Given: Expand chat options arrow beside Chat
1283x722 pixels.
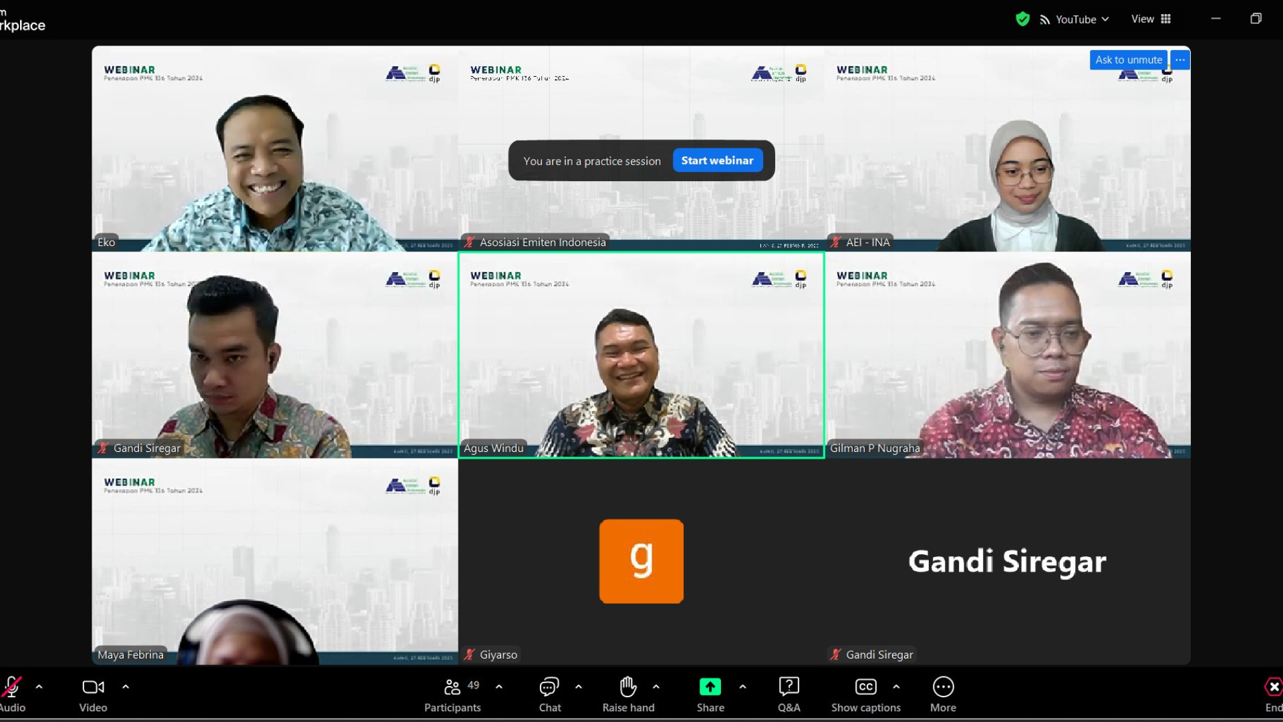Looking at the screenshot, I should (x=579, y=687).
